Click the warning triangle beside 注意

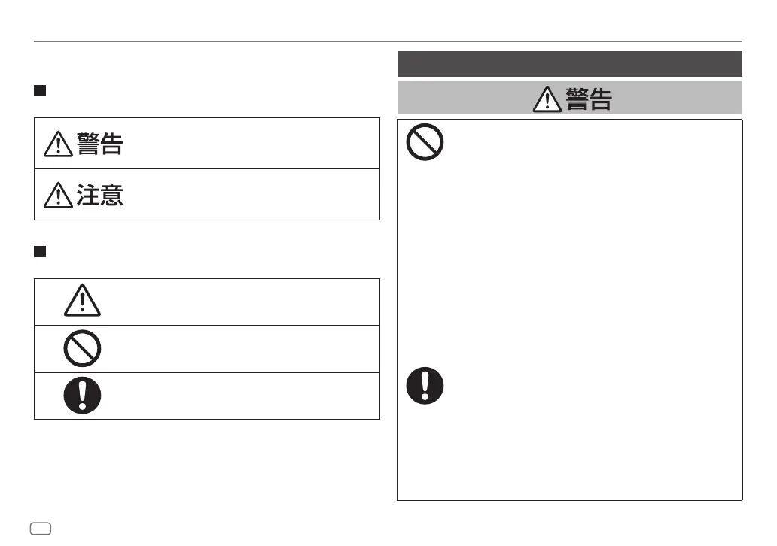tap(59, 195)
